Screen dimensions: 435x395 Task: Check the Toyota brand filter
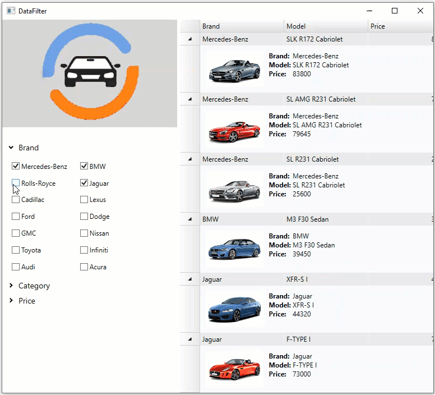[16, 250]
